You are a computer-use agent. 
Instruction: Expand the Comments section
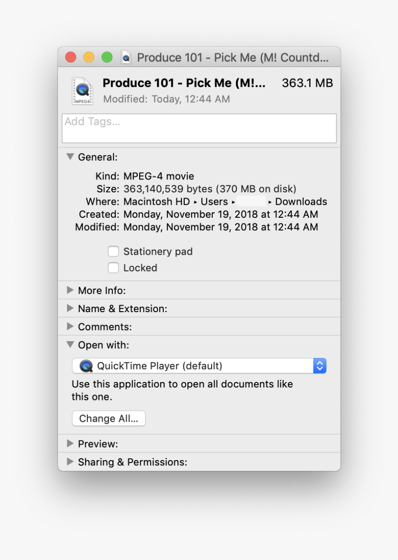point(70,326)
